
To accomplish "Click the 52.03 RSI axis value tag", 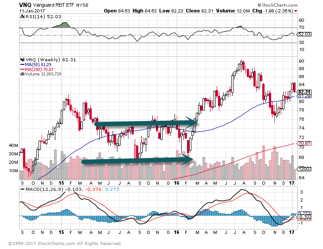I will (304, 34).
